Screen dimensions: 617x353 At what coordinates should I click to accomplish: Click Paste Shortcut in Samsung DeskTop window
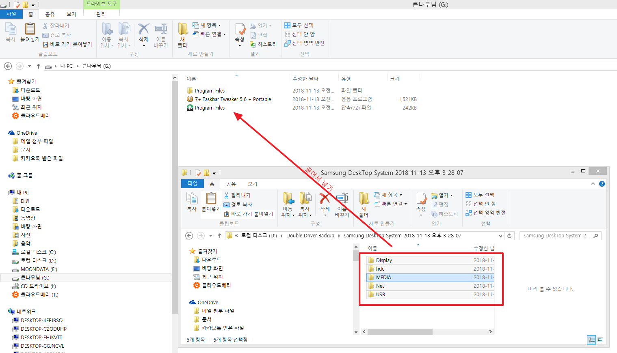click(249, 214)
